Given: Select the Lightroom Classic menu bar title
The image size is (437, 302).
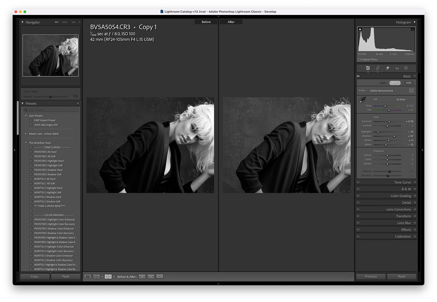Looking at the screenshot, I should click(218, 12).
